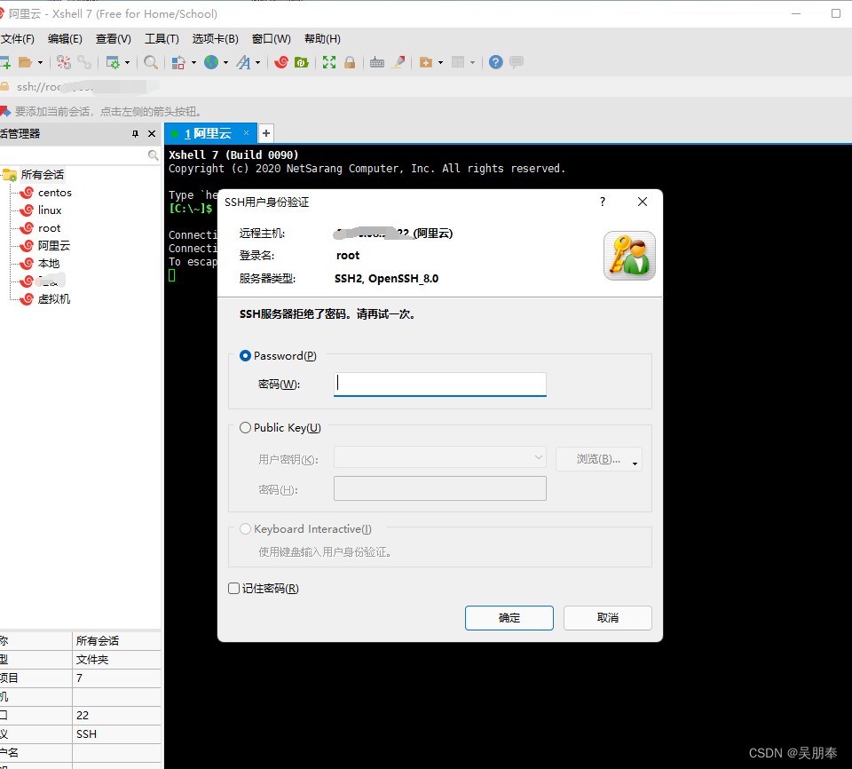Click the chat bubble feedback icon

517,62
